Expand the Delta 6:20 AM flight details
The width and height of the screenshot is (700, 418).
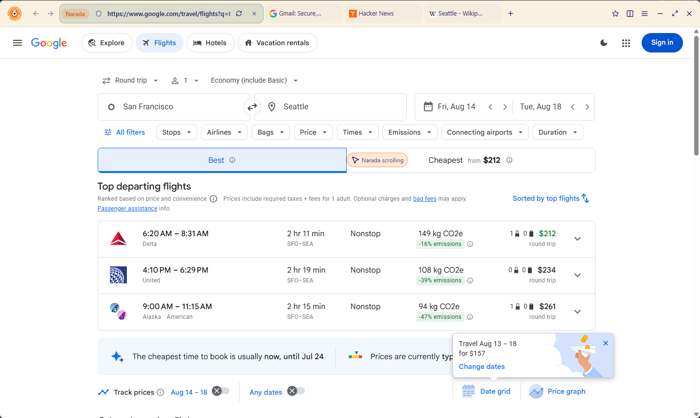coord(577,239)
